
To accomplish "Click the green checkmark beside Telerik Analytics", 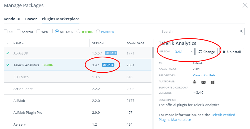I will coord(8,65).
